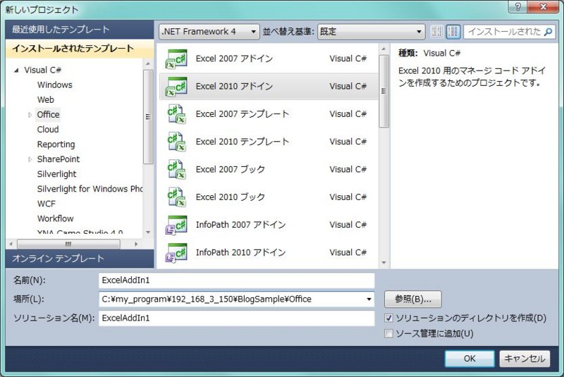Viewport: 564px width, 377px height.
Task: Select Windows in template tree
Action: coord(55,85)
